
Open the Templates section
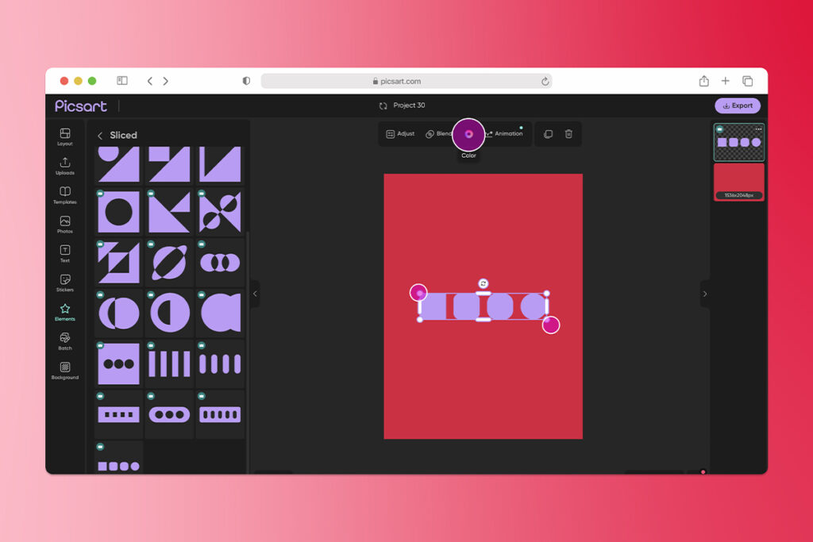(65, 195)
